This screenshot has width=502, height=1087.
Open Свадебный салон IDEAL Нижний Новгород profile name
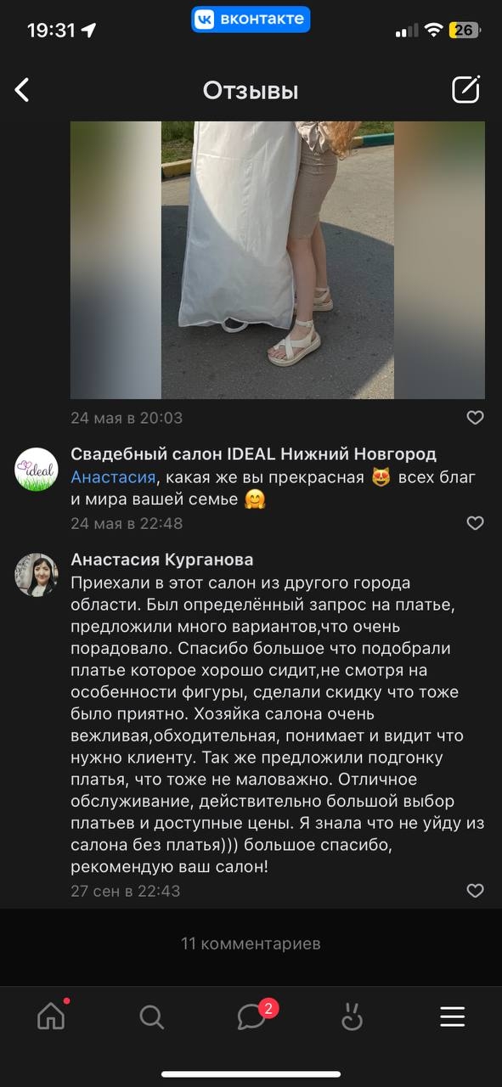253,453
